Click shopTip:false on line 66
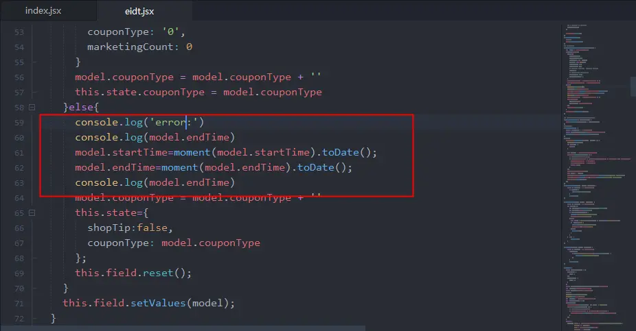Image resolution: width=636 pixels, height=331 pixels. [130, 228]
